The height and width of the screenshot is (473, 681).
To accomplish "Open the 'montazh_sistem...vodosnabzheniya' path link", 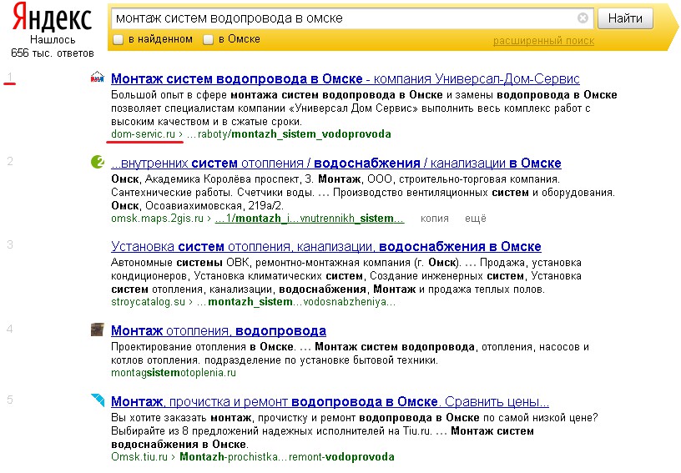I will (x=296, y=302).
